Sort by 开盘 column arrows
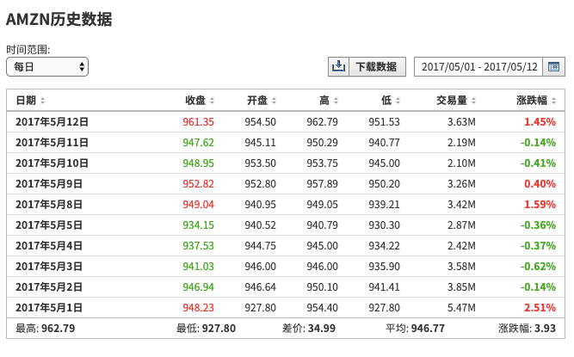Screen dimensions: 574x357 point(274,101)
